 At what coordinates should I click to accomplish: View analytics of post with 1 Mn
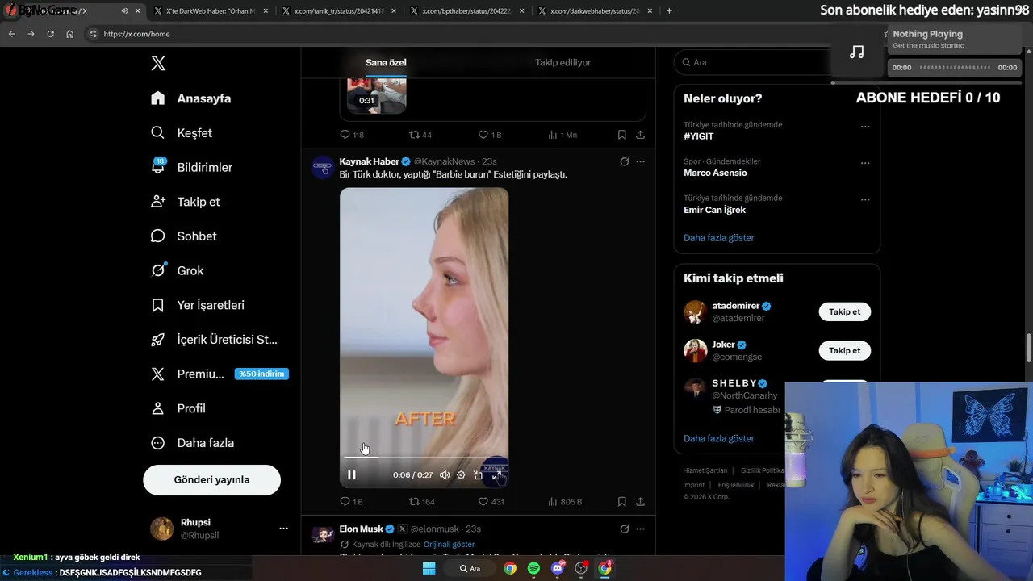pos(563,135)
